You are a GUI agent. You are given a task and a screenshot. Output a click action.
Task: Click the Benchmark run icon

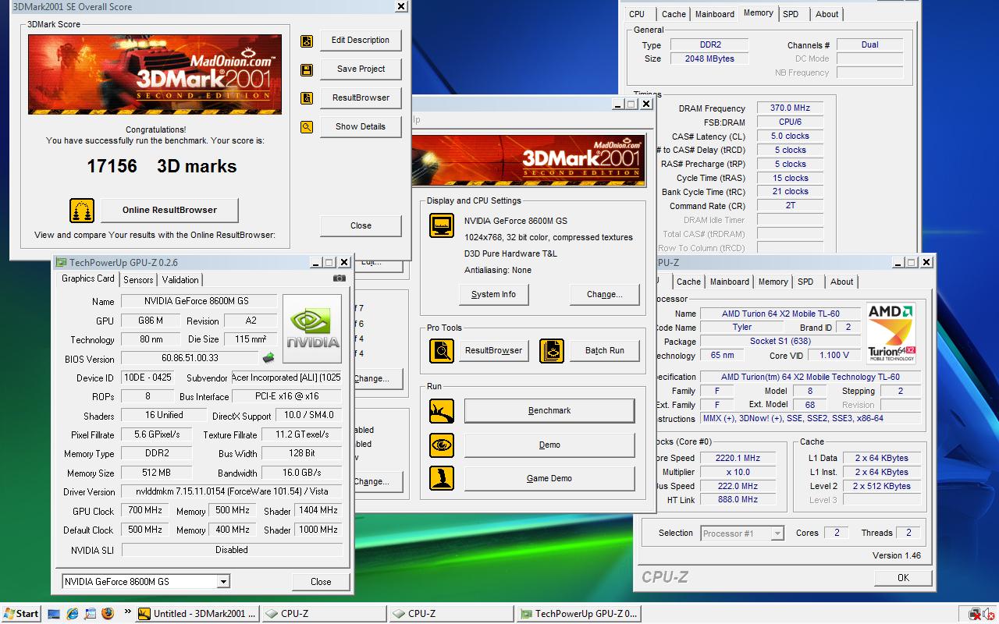[442, 411]
